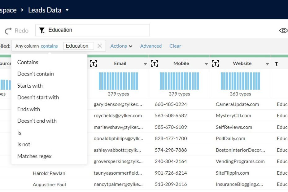The width and height of the screenshot is (288, 192).
Task: Open the Mobile column dropdown arrow
Action: 206,64
